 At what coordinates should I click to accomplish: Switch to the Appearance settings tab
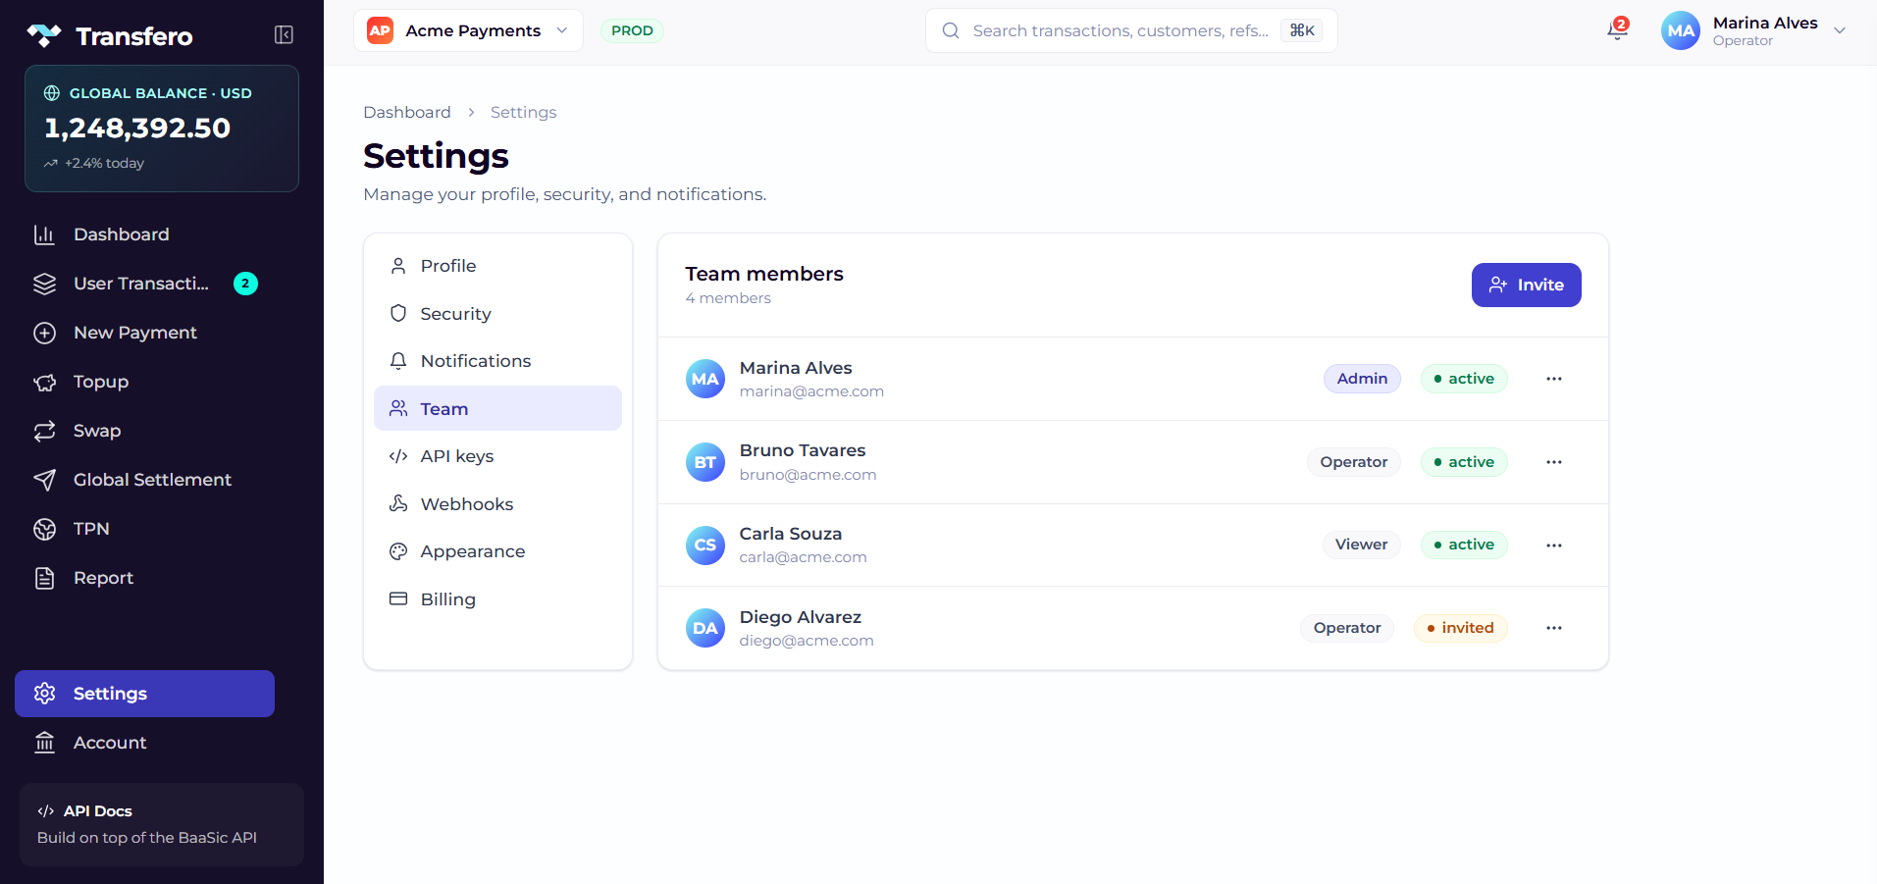497,551
